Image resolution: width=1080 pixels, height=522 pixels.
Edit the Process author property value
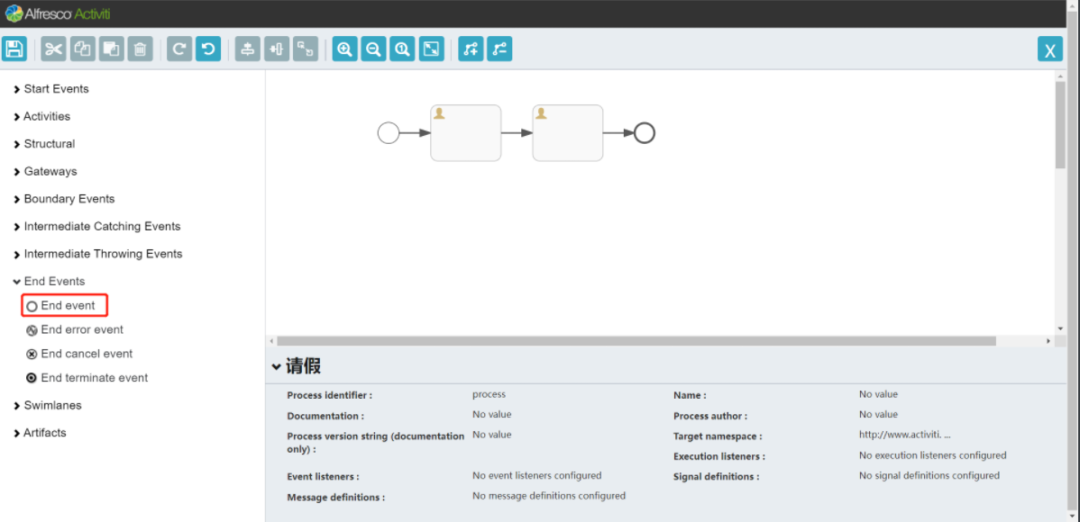click(878, 414)
